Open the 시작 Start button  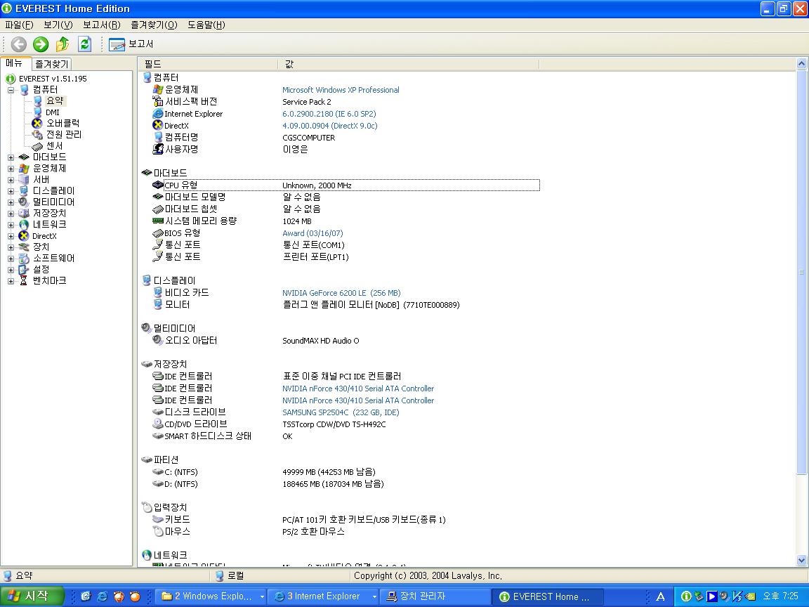(31, 596)
